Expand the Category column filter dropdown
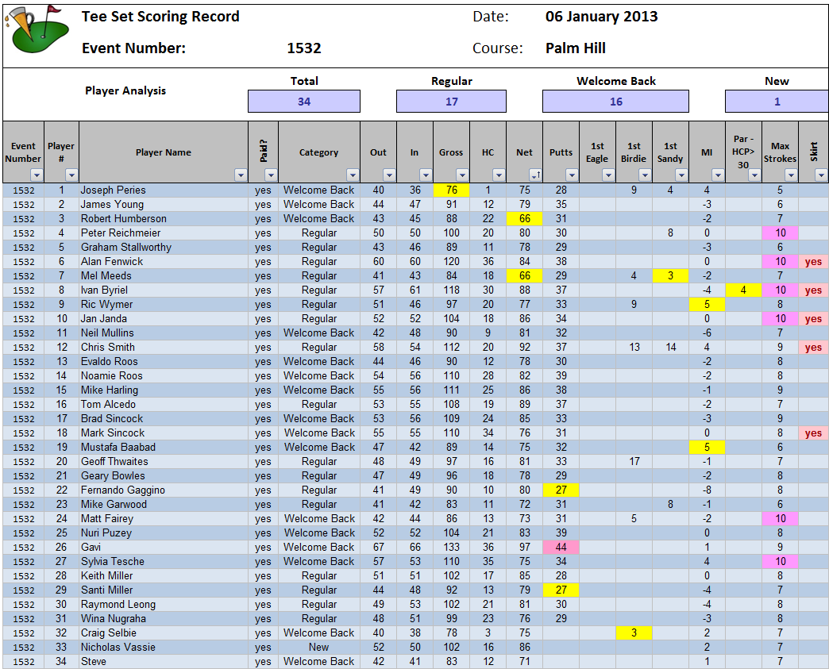The image size is (829, 669). pos(352,175)
